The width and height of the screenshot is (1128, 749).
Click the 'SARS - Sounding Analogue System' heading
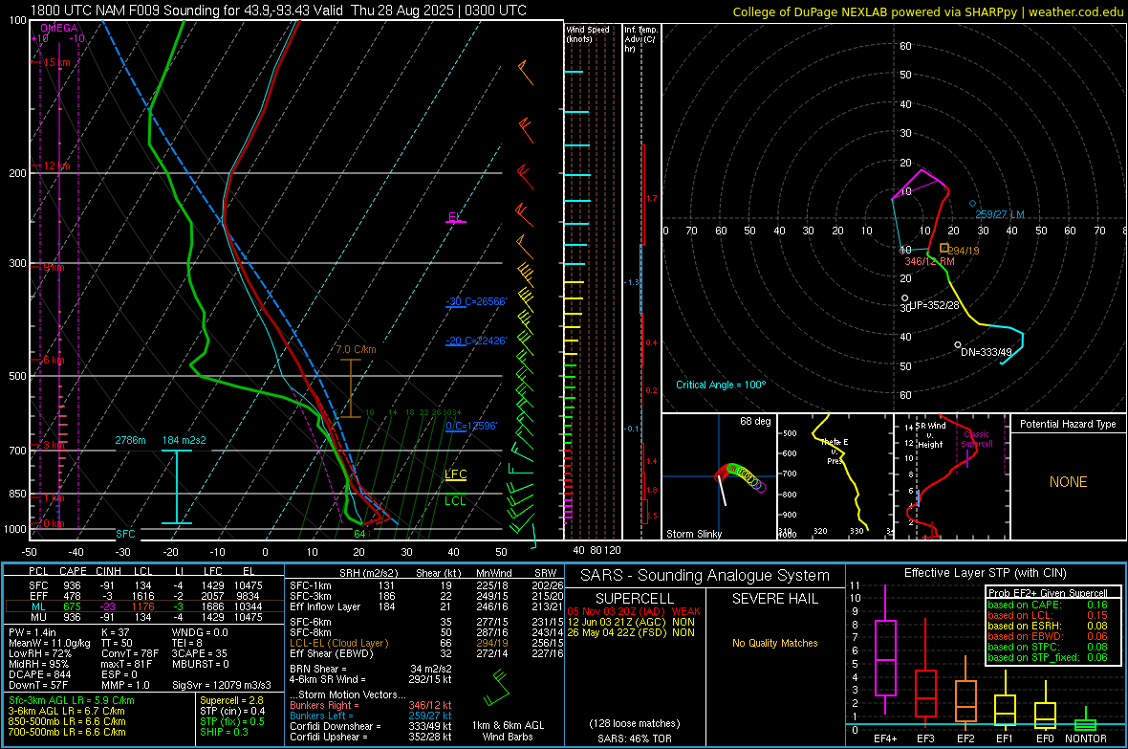(705, 576)
